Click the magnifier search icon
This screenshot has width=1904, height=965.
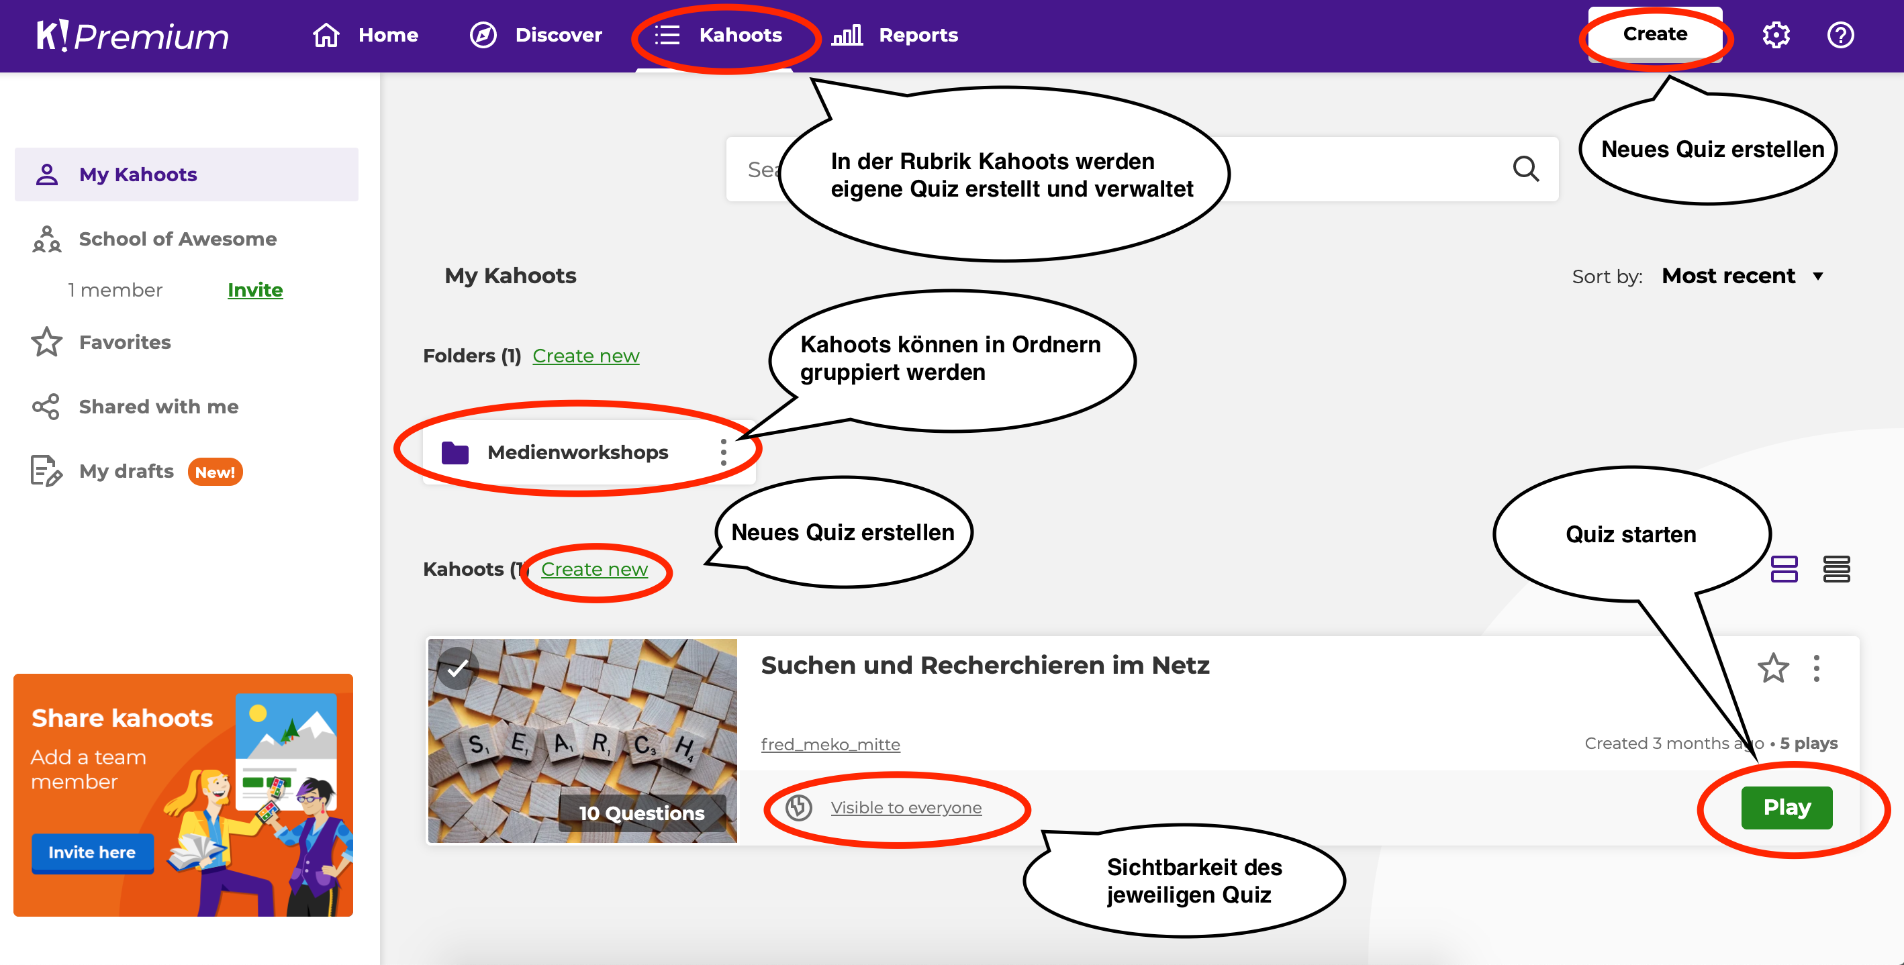coord(1525,168)
